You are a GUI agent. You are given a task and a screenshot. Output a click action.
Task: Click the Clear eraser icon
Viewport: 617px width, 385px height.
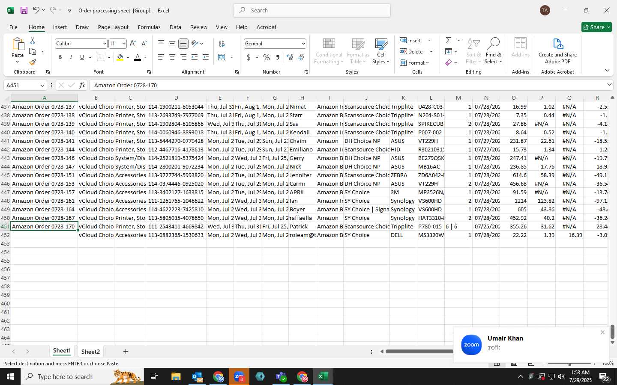click(449, 62)
